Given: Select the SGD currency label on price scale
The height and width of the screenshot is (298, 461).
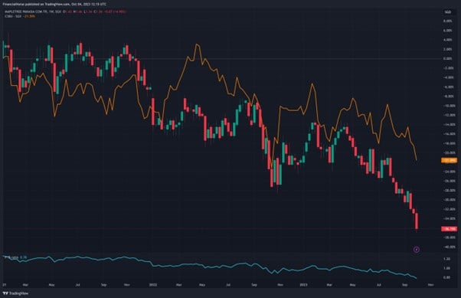Looking at the screenshot, I should [447, 12].
